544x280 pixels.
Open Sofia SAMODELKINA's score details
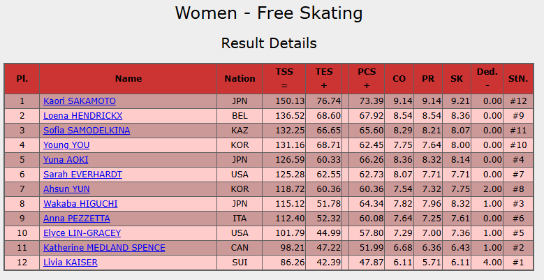[86, 131]
